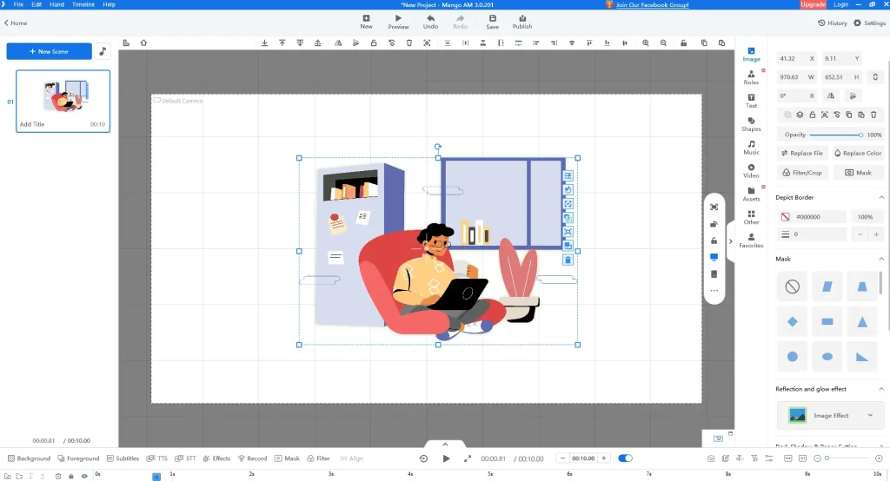Open the Roles panel in sidebar
Screen dimensions: 890x481
tap(751, 77)
